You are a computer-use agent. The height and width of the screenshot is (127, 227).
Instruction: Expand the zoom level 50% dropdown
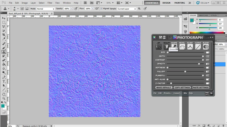pyautogui.click(x=110, y=3)
